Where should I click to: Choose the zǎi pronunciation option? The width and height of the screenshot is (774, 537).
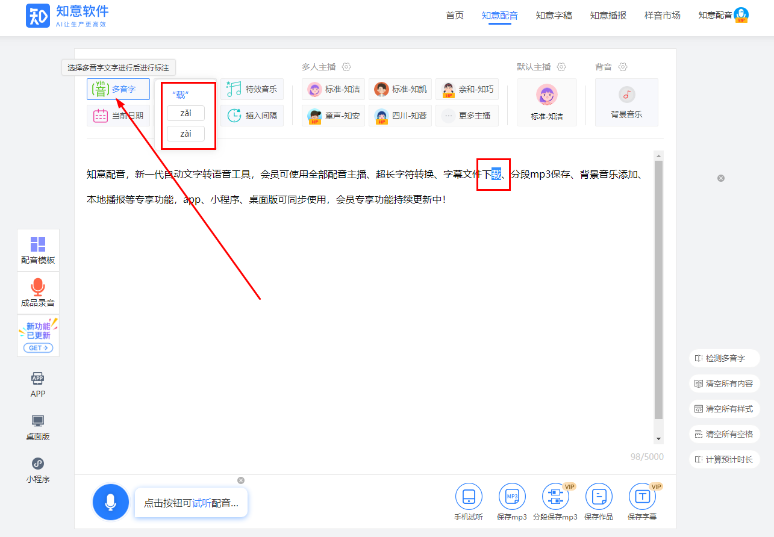click(x=186, y=113)
